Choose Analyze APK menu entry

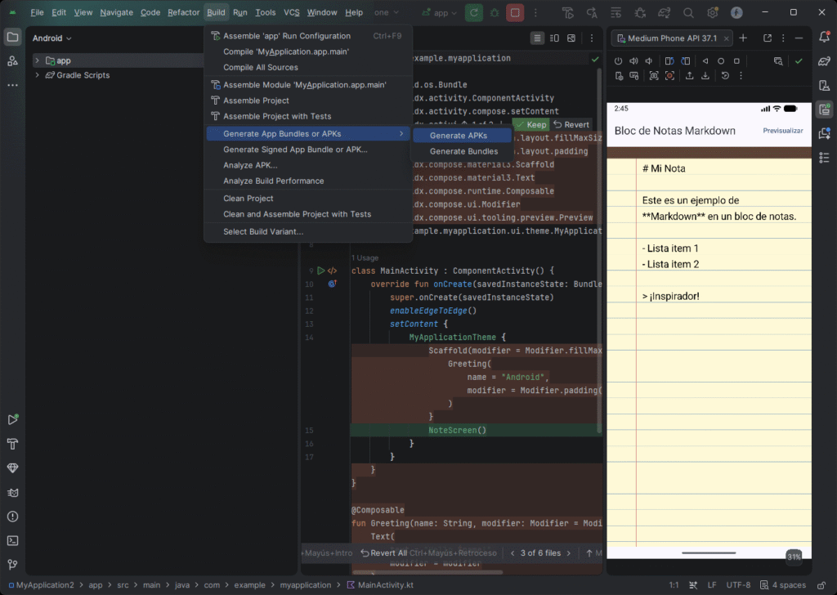click(308, 165)
